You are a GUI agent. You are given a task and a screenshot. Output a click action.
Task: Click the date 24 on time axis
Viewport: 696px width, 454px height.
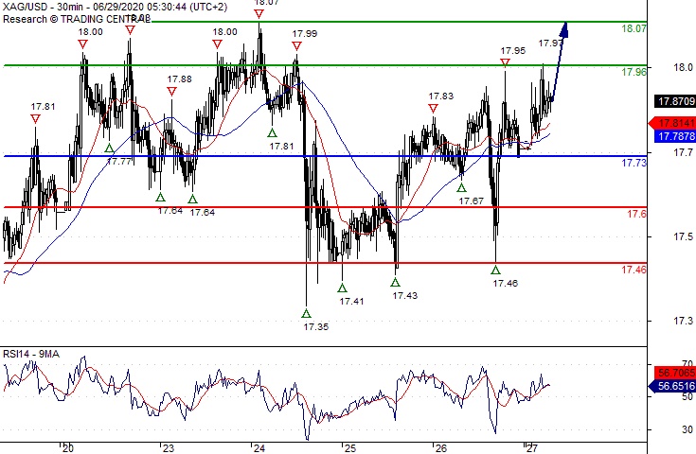(259, 448)
